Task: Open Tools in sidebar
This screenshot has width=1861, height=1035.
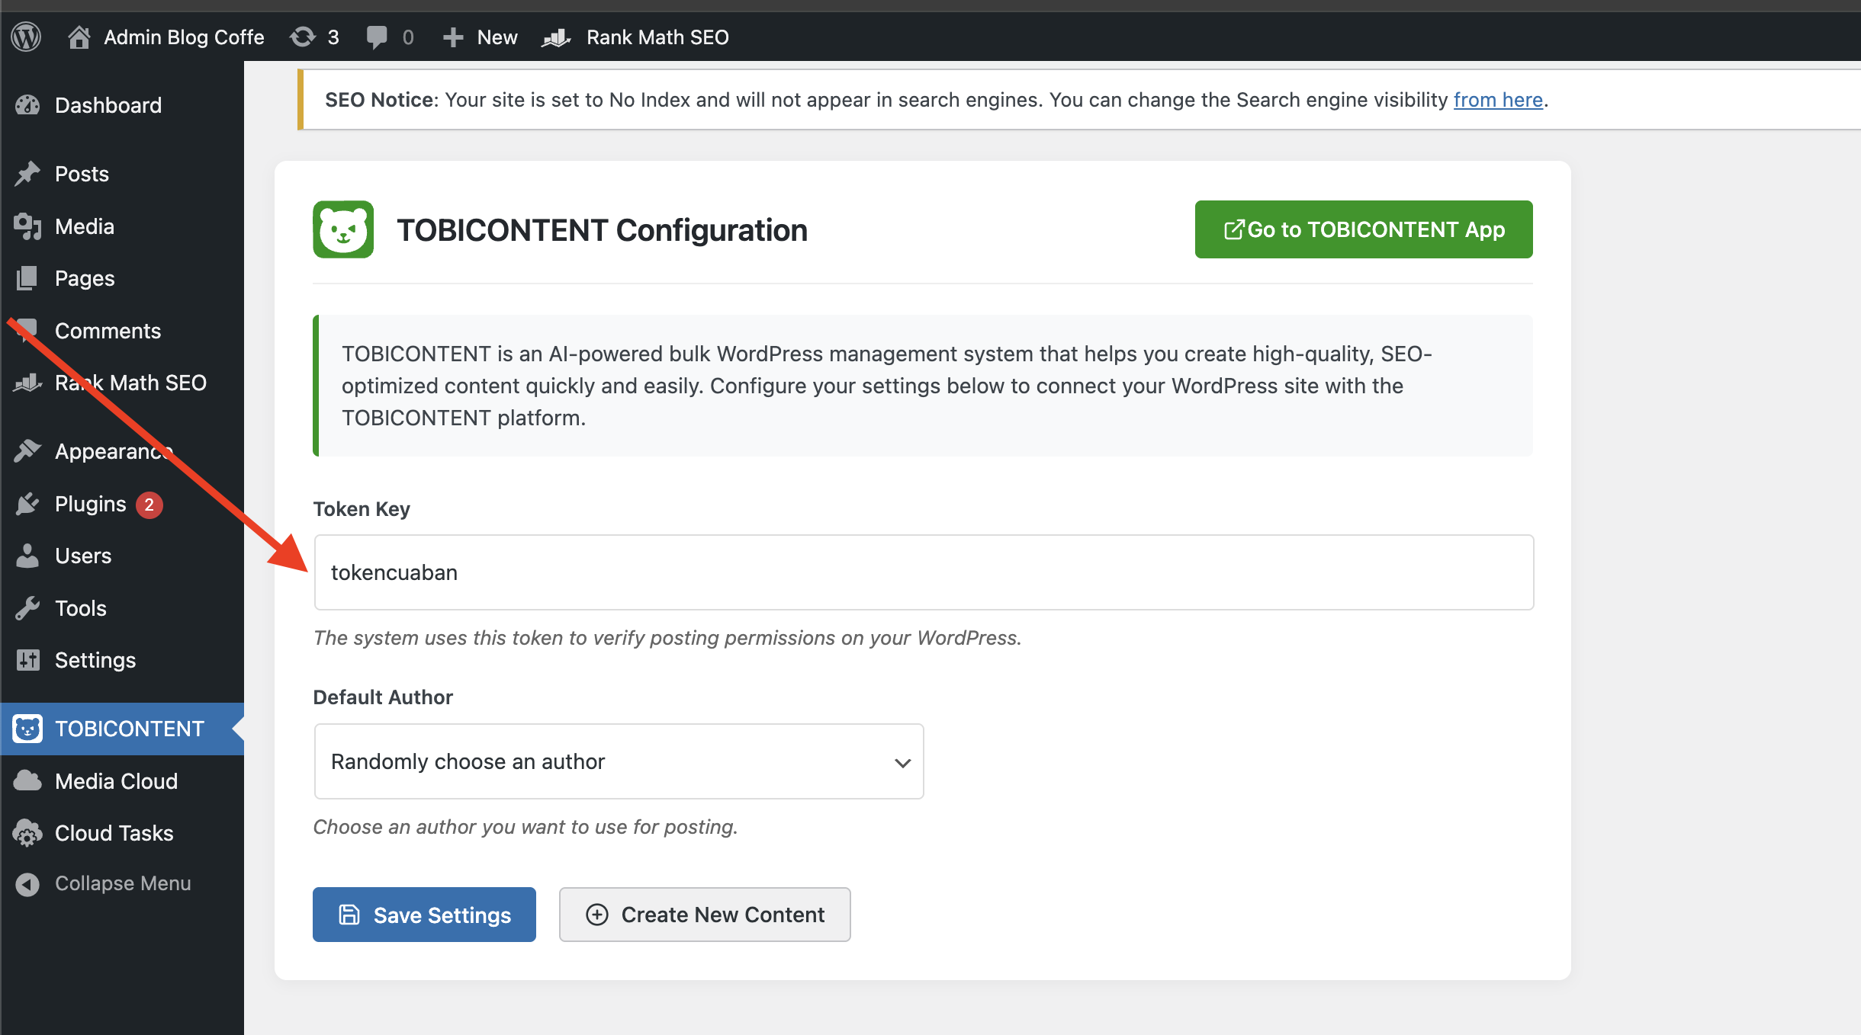Action: point(122,608)
